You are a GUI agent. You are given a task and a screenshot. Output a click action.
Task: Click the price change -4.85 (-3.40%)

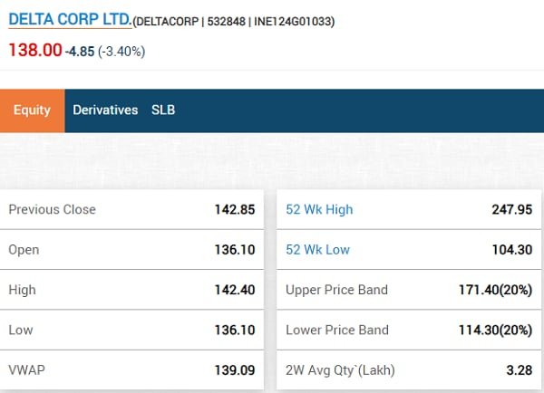click(x=105, y=52)
